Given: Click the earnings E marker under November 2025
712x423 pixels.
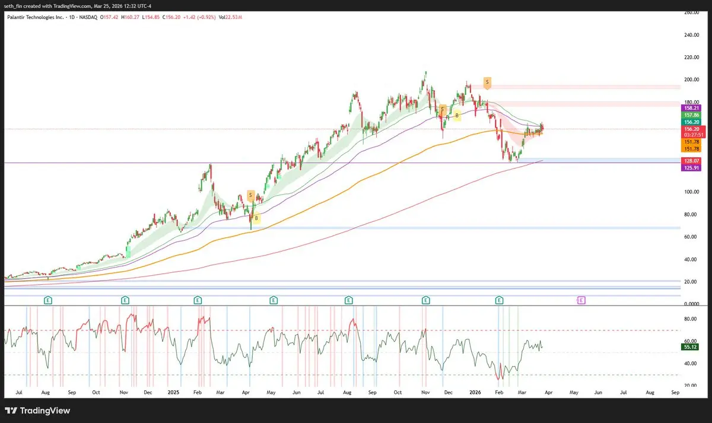Looking at the screenshot, I should tap(425, 301).
